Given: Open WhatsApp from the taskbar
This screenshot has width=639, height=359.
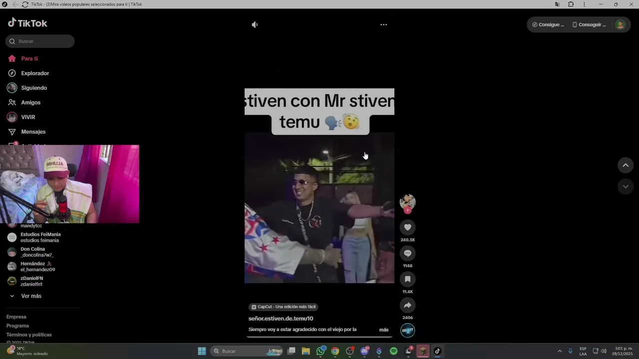Looking at the screenshot, I should pyautogui.click(x=320, y=351).
